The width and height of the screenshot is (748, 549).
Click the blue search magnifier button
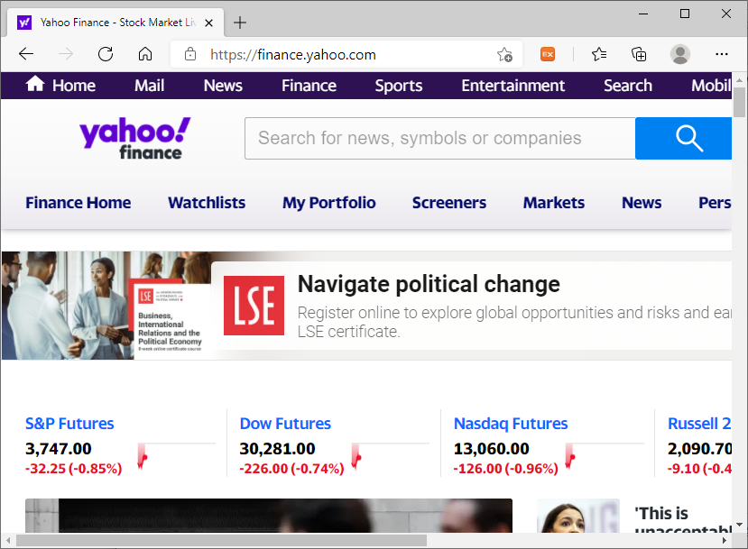(x=684, y=138)
